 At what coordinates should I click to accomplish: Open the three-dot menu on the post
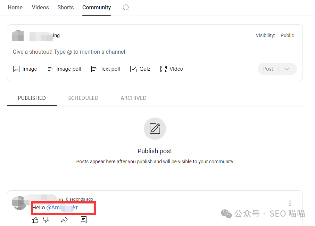coord(290,203)
